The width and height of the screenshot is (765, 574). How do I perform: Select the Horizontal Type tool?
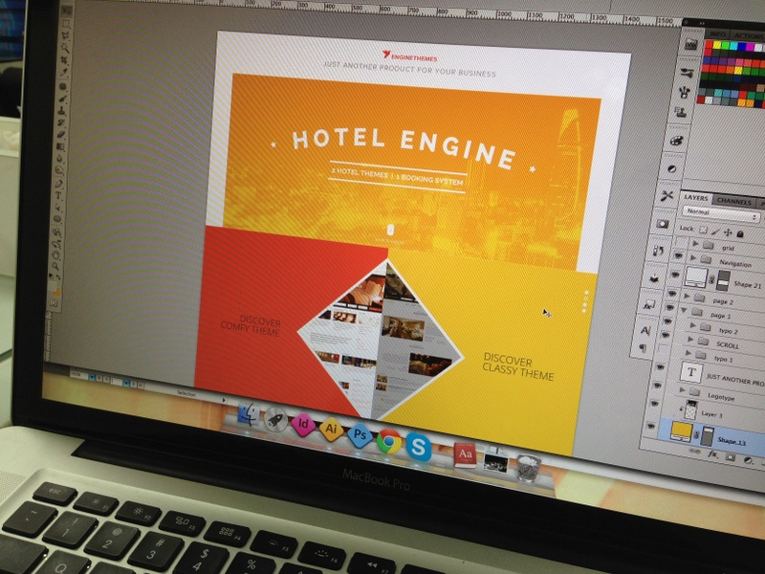click(x=58, y=195)
